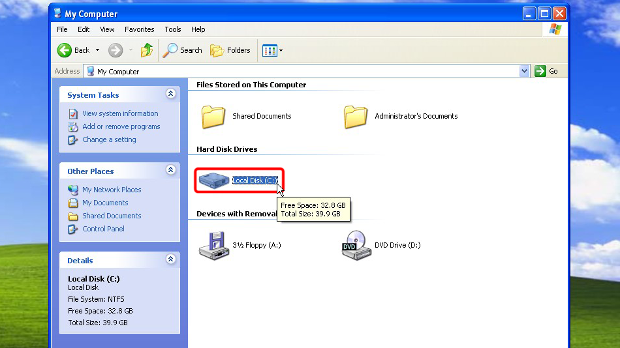Expand the Address bar dropdown arrow
This screenshot has height=348, width=620.
tap(525, 71)
